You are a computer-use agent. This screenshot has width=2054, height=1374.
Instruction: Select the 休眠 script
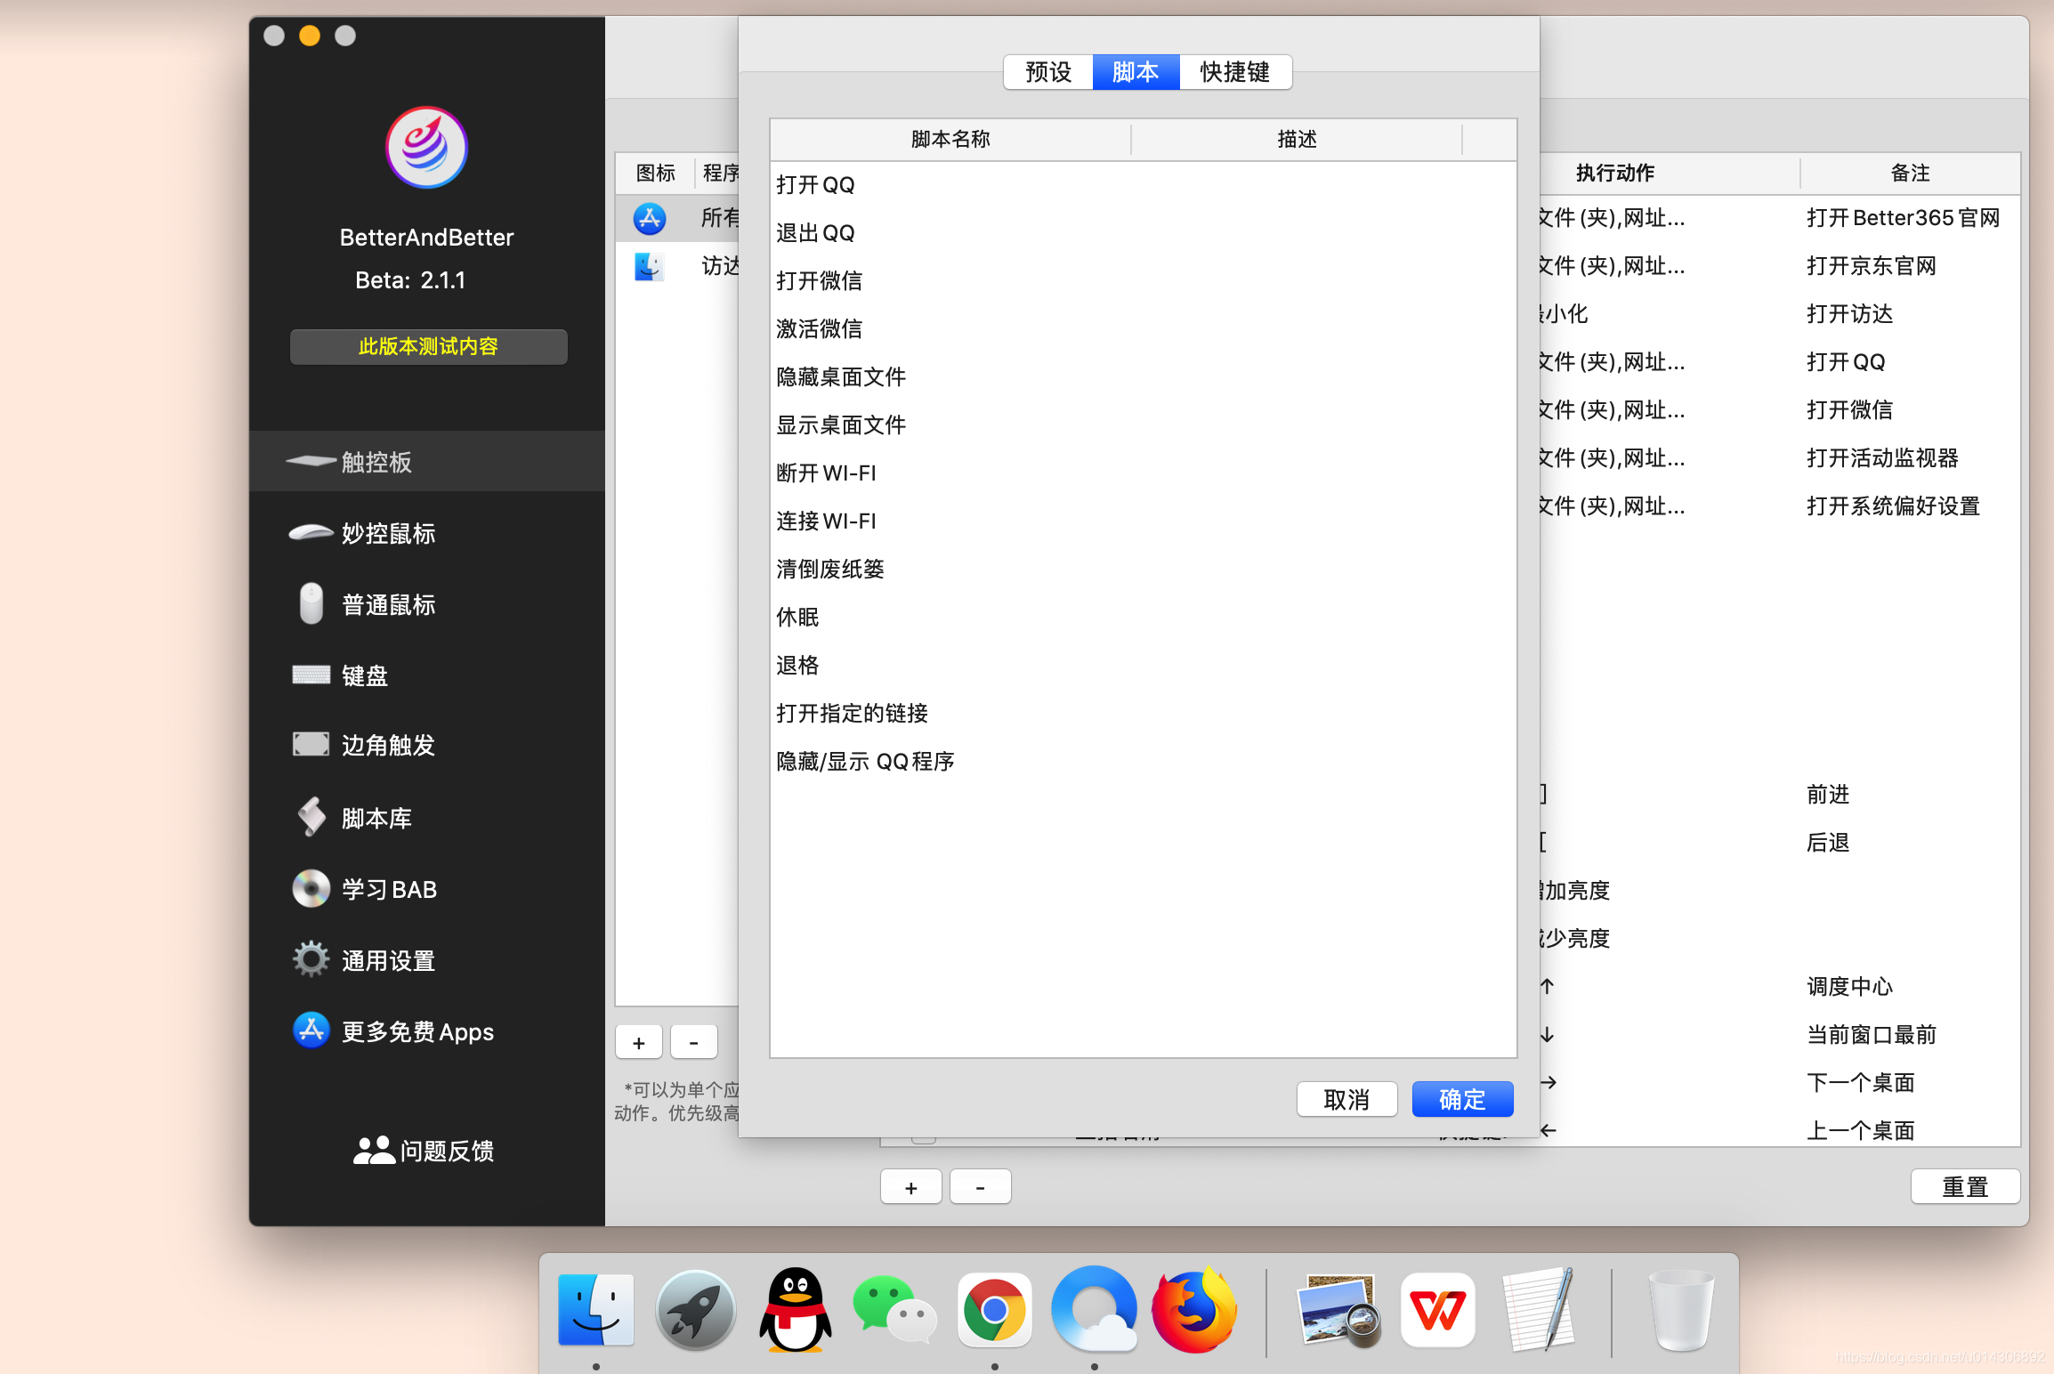(1143, 618)
